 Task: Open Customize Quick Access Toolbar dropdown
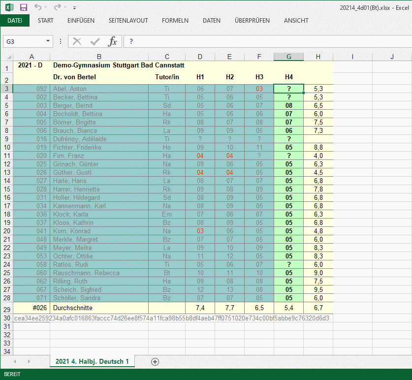click(x=74, y=8)
